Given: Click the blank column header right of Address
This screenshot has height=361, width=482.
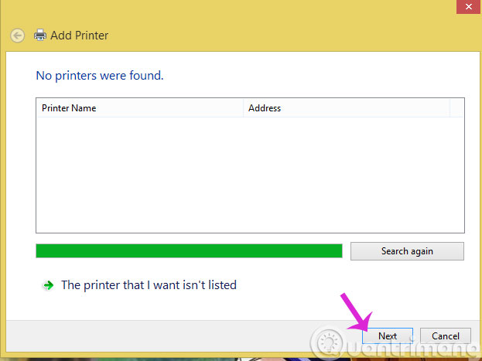Looking at the screenshot, I should coord(456,108).
